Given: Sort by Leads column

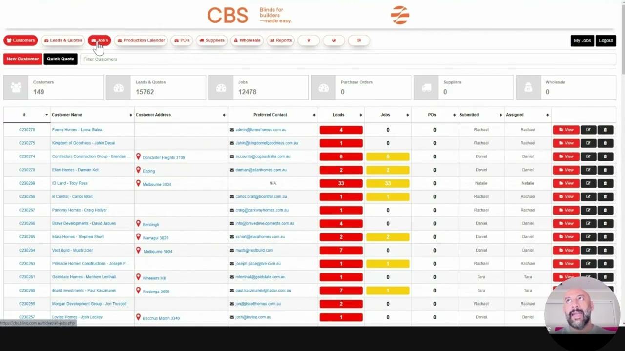Looking at the screenshot, I should point(360,115).
